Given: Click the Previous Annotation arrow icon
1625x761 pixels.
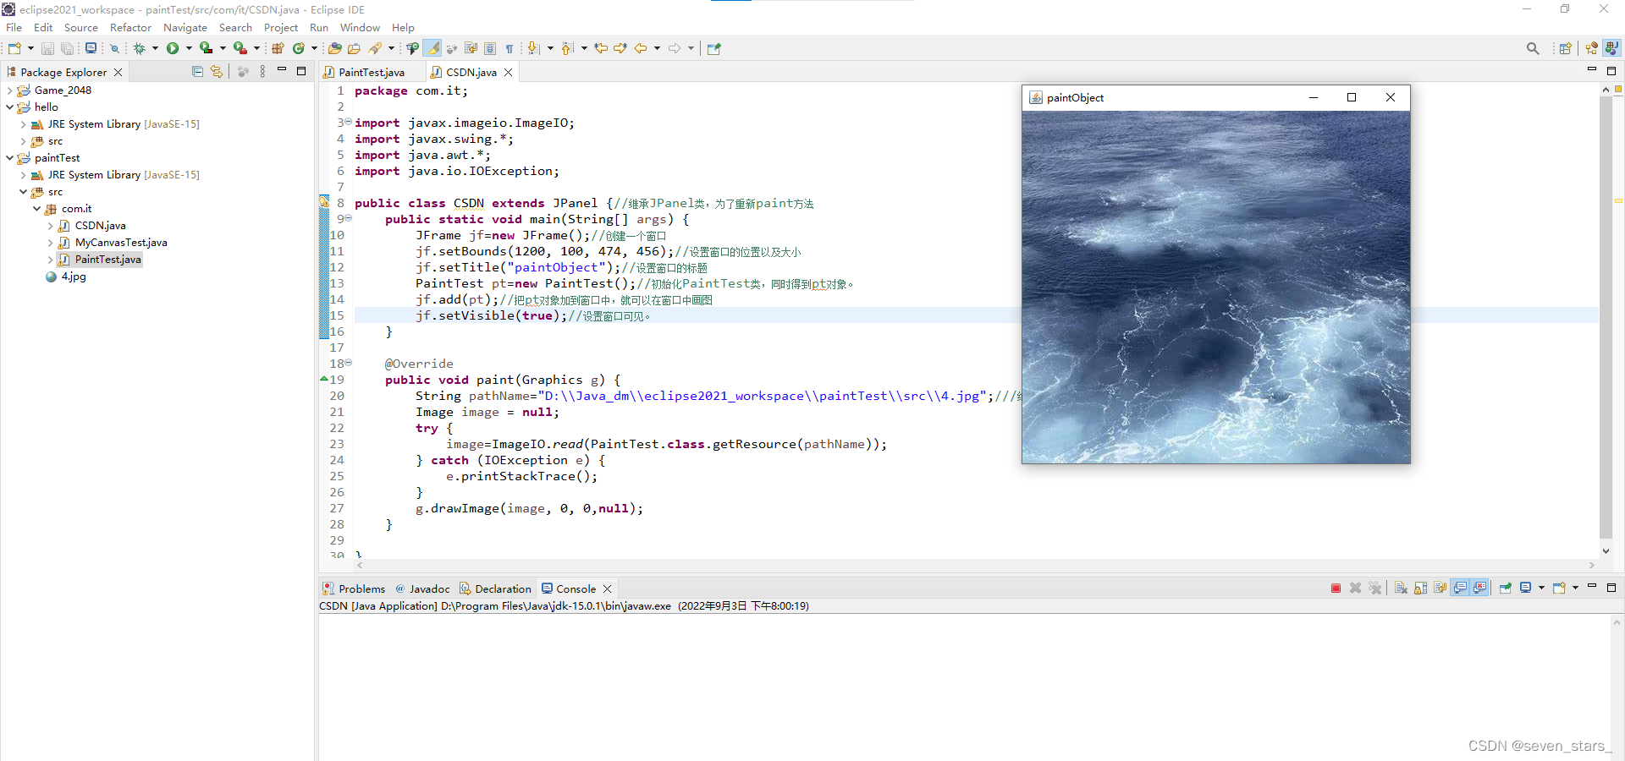Looking at the screenshot, I should tap(568, 48).
